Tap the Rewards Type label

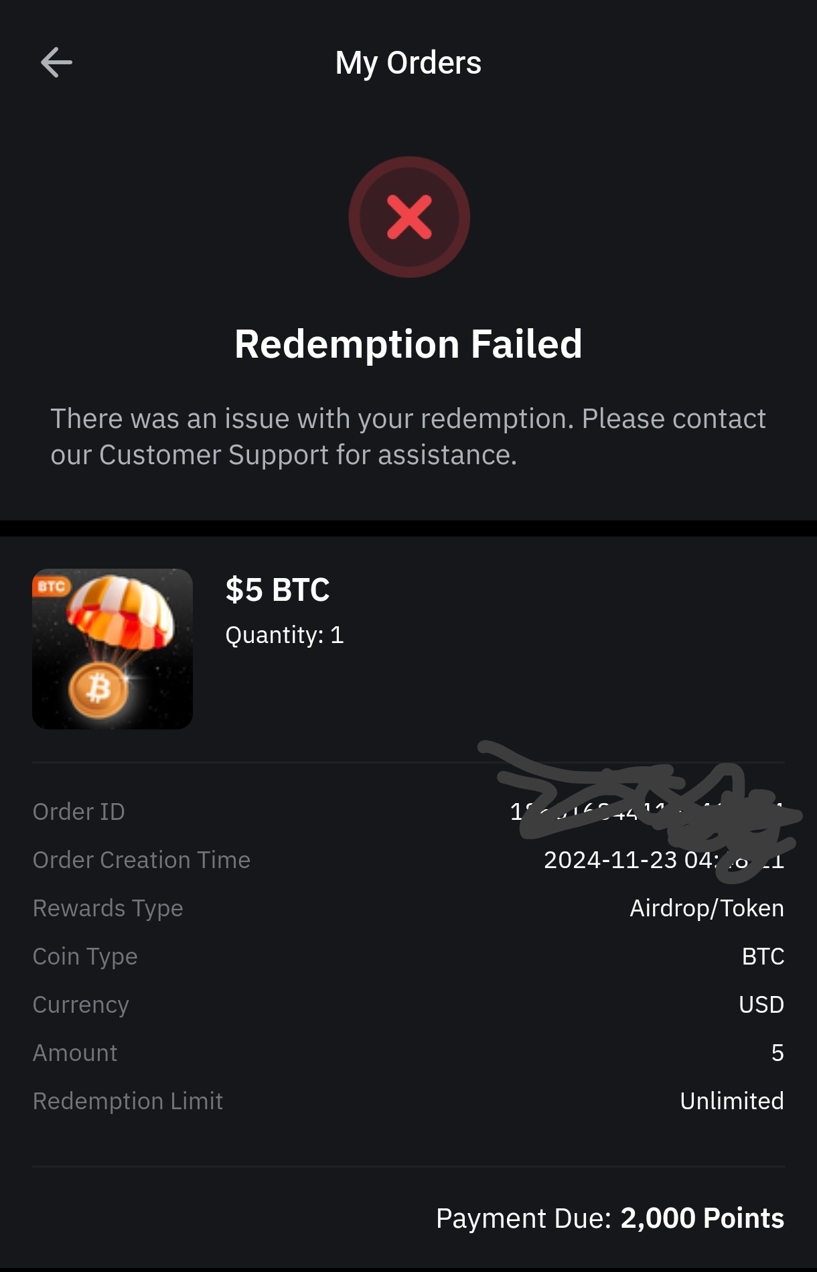click(x=108, y=908)
